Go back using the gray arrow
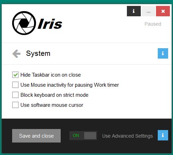This screenshot has width=173, height=155. coord(17,54)
